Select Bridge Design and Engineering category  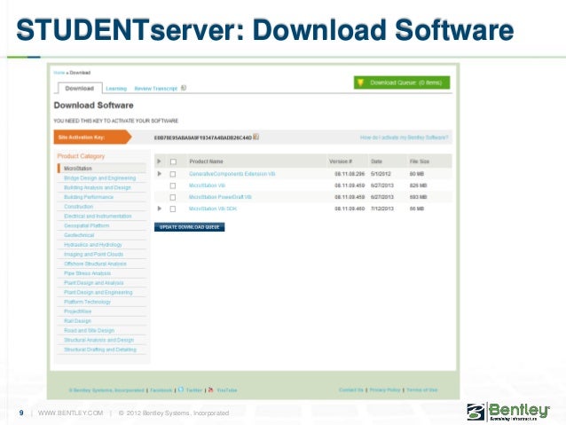tap(100, 178)
